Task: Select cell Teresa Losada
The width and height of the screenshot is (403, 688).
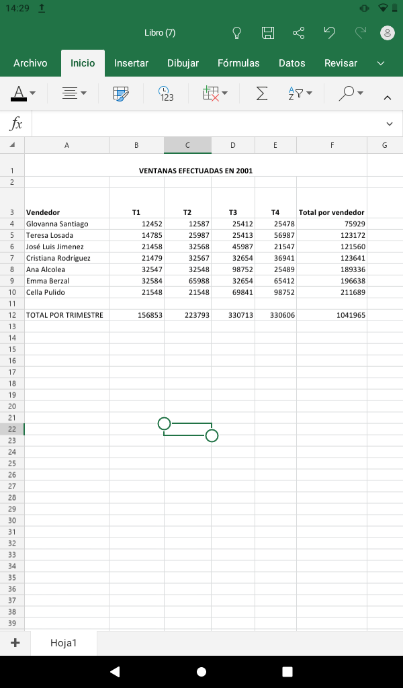Action: 66,235
